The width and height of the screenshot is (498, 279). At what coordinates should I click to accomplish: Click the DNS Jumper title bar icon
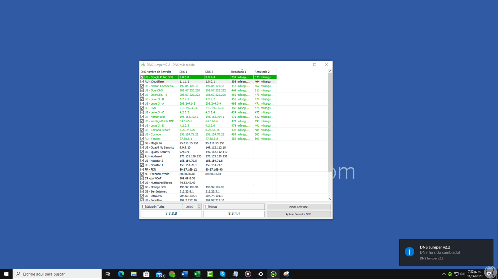point(143,65)
